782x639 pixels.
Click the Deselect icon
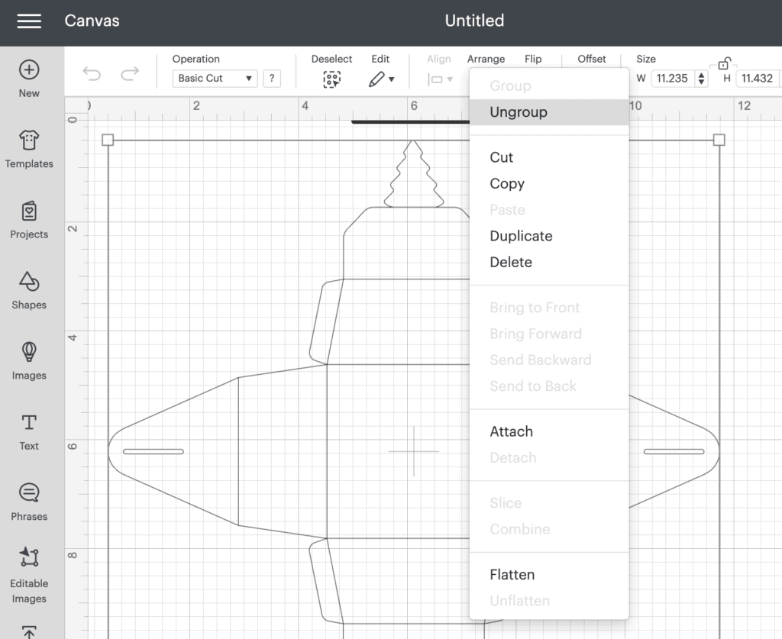tap(331, 79)
